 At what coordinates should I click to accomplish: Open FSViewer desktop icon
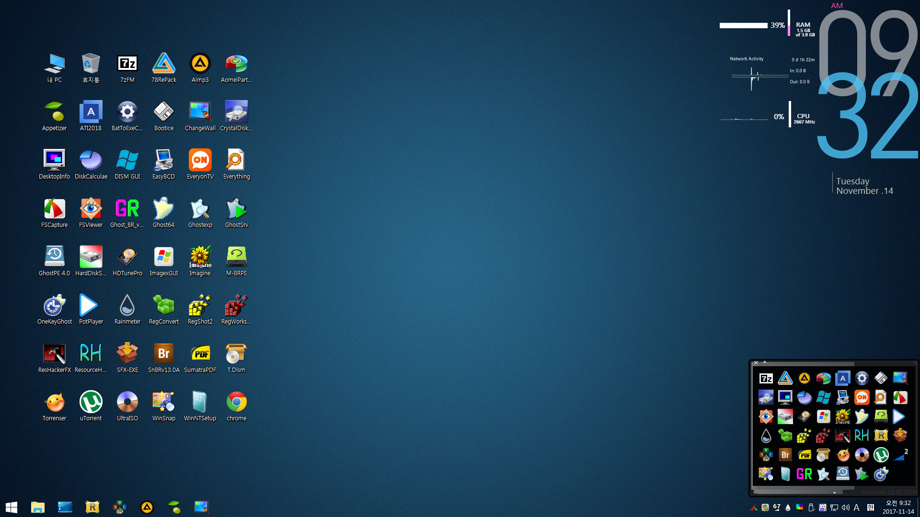91,213
